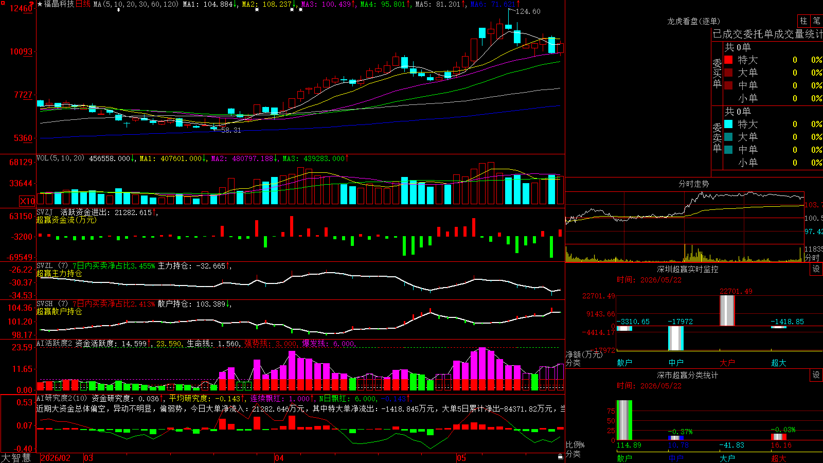Image resolution: width=823 pixels, height=463 pixels.
Task: Click the star icon beside 福晶科技
Action: 40,4
